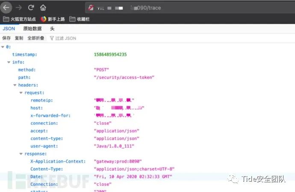Switch to the JSON tab
295x192 pixels.
pos(9,29)
